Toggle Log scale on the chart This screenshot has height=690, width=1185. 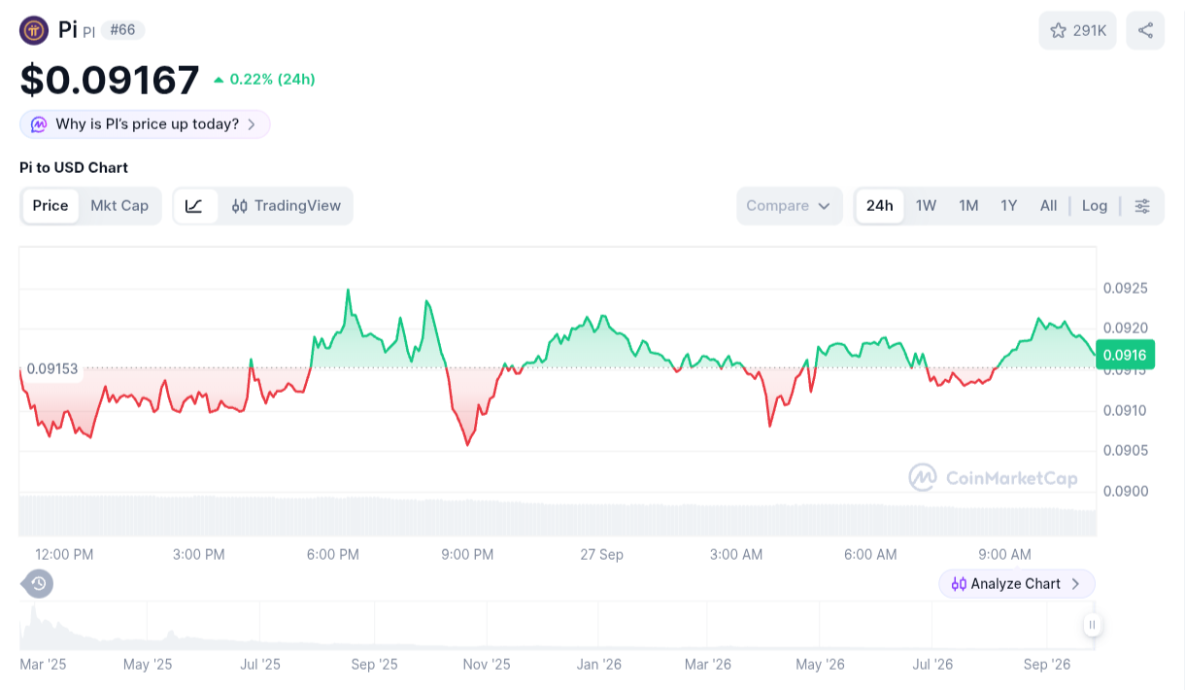(1095, 206)
